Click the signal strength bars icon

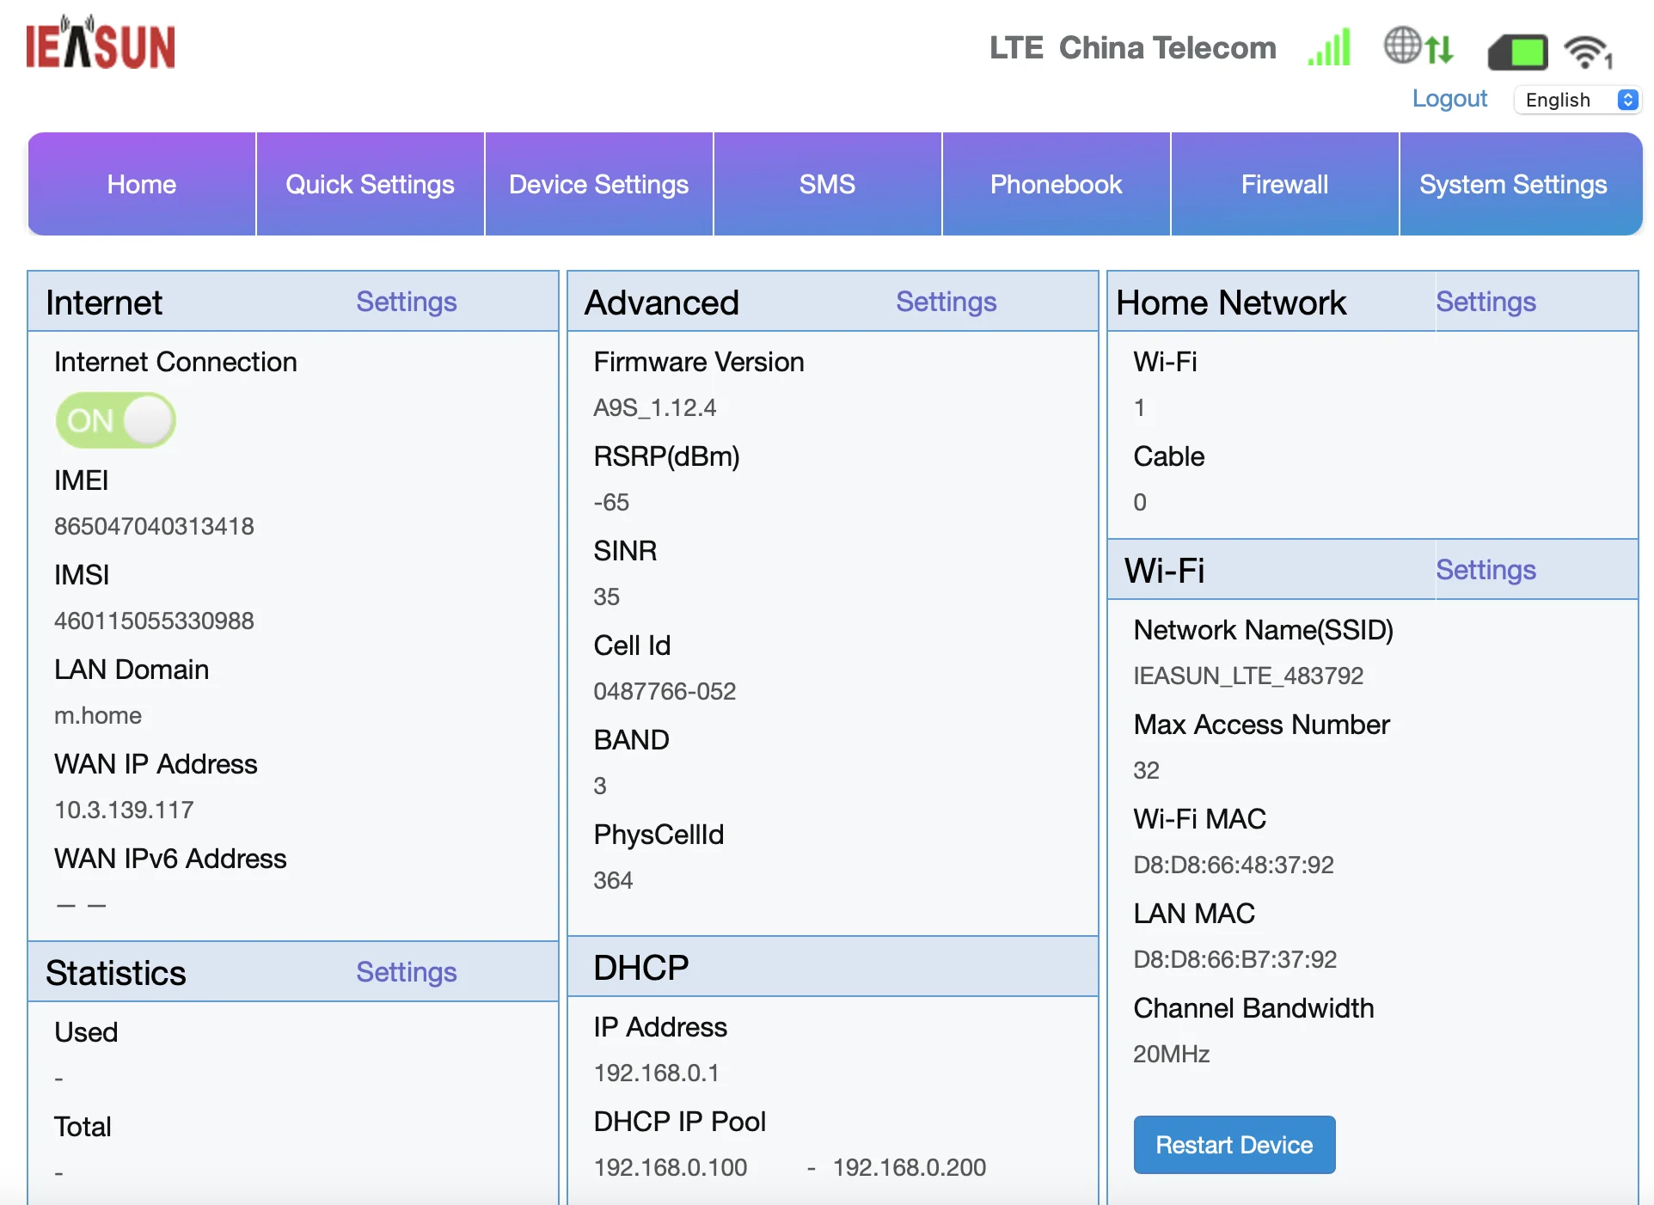tap(1329, 48)
